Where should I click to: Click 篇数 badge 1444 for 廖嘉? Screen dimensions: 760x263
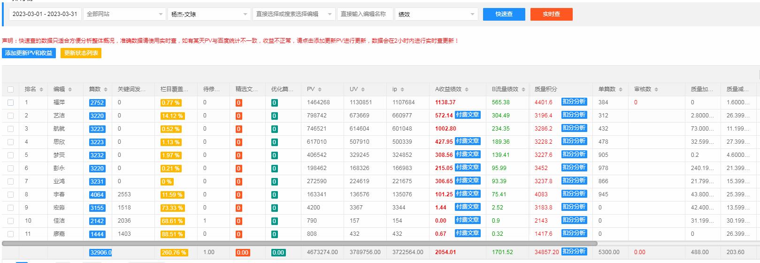[97, 234]
